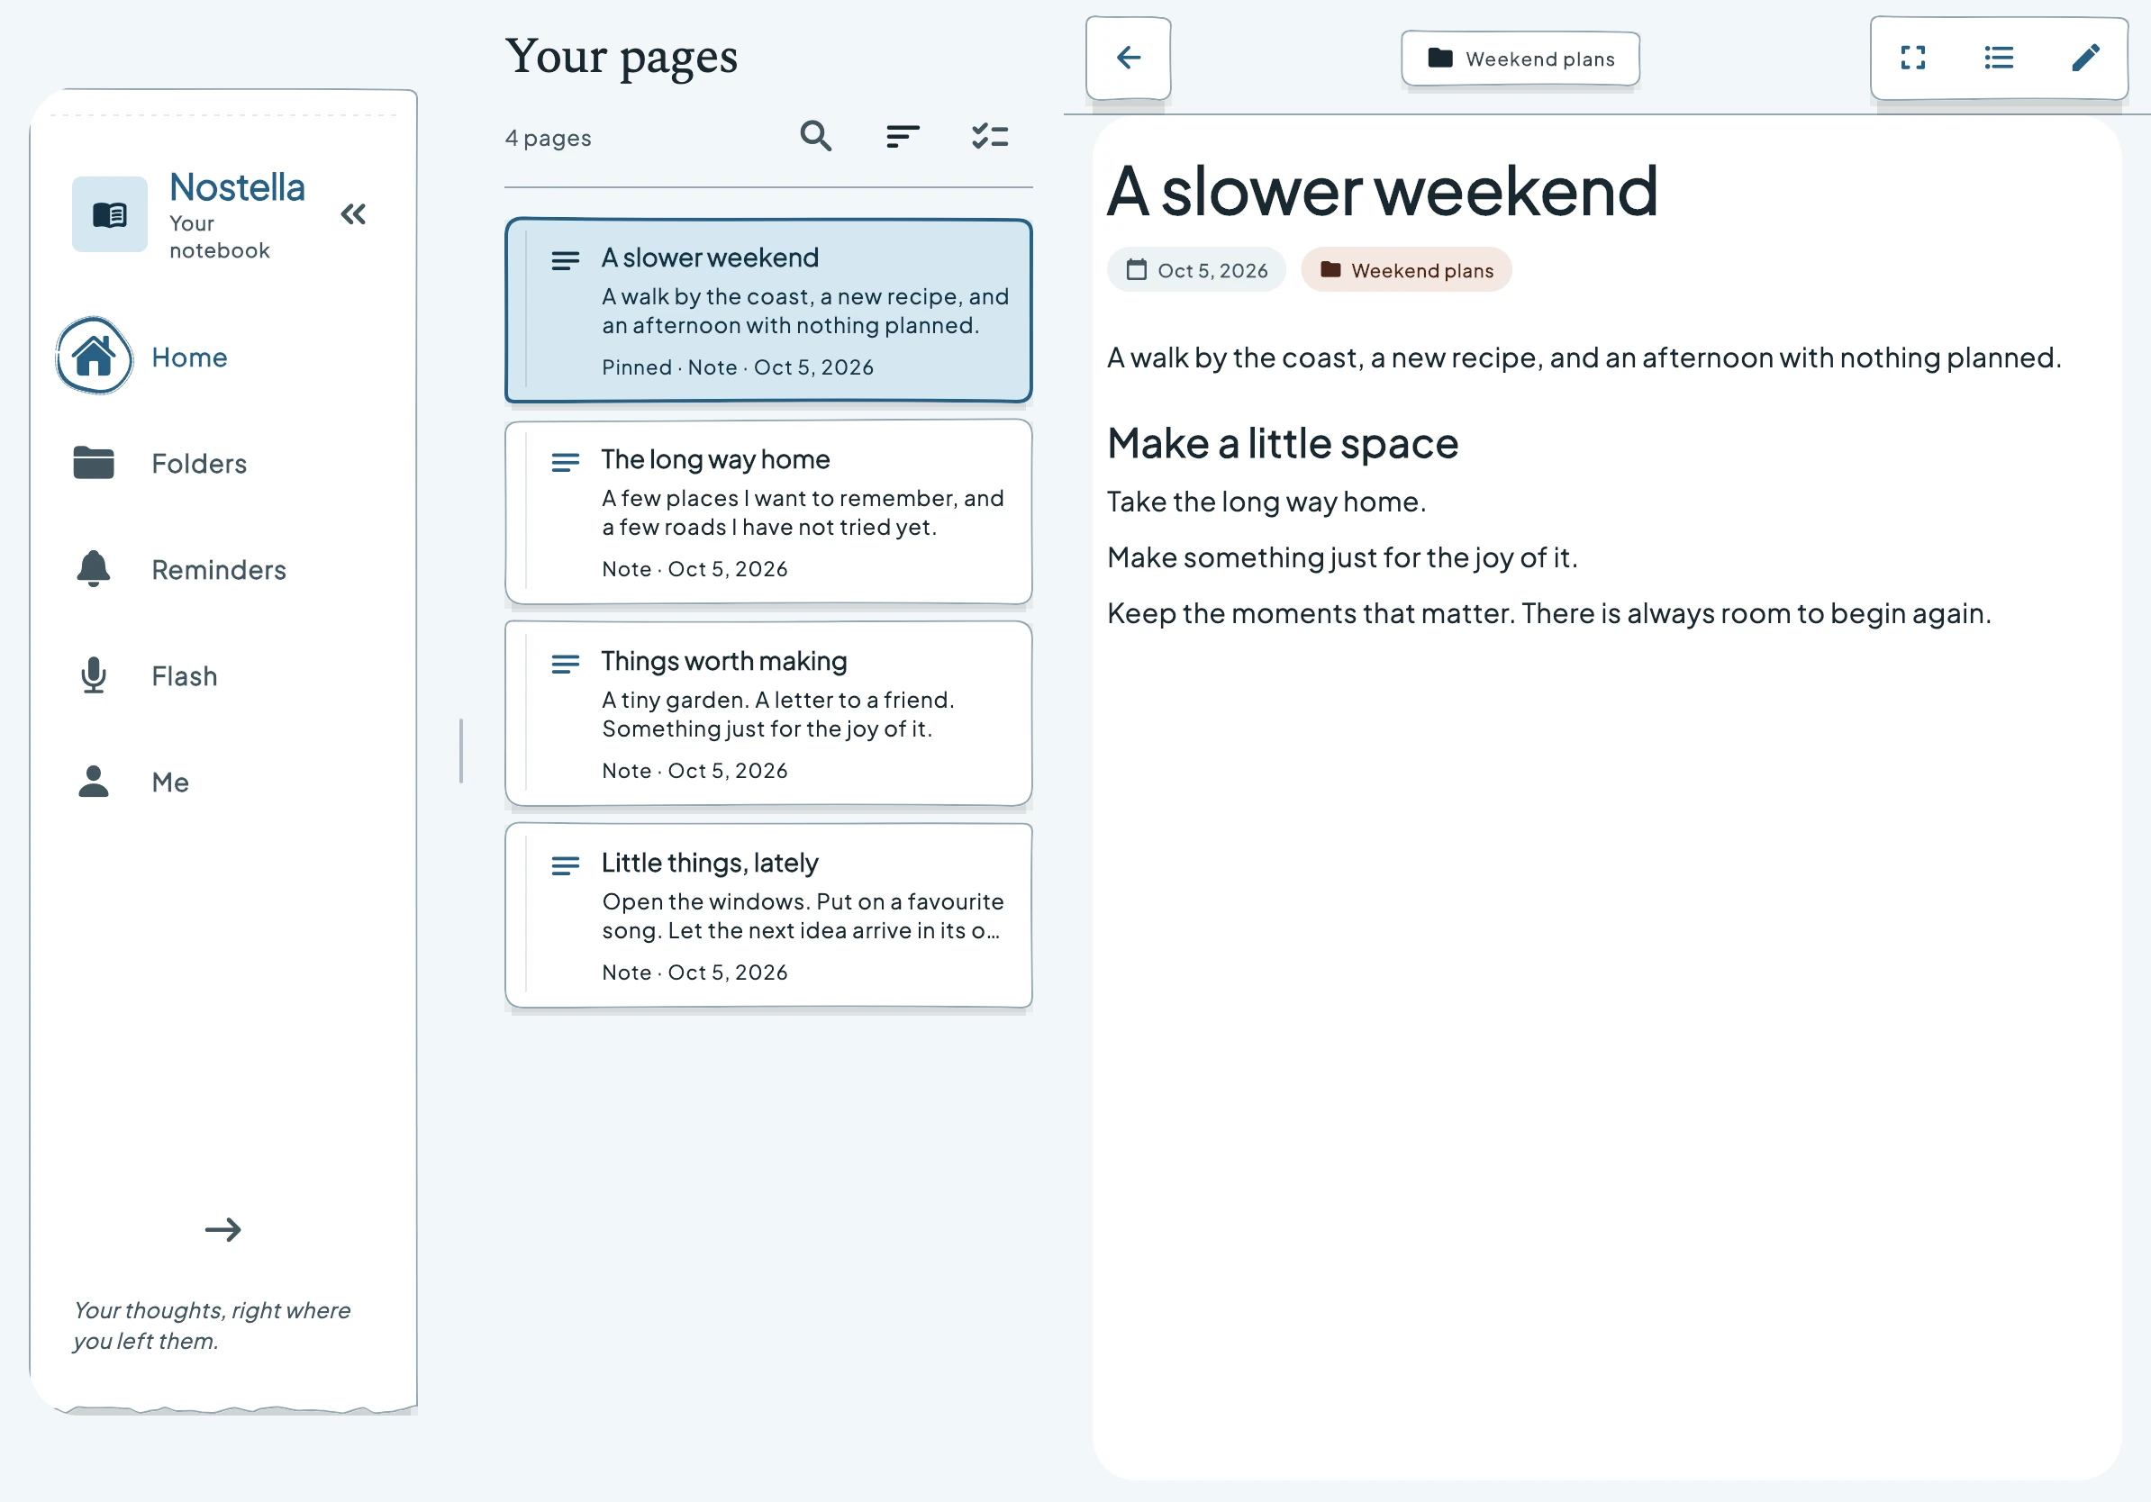Open the Me profile section
The image size is (2151, 1502).
point(222,782)
